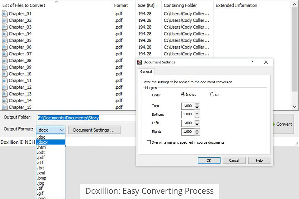Increase the Right margin value
299x199 pixels.
197,130
